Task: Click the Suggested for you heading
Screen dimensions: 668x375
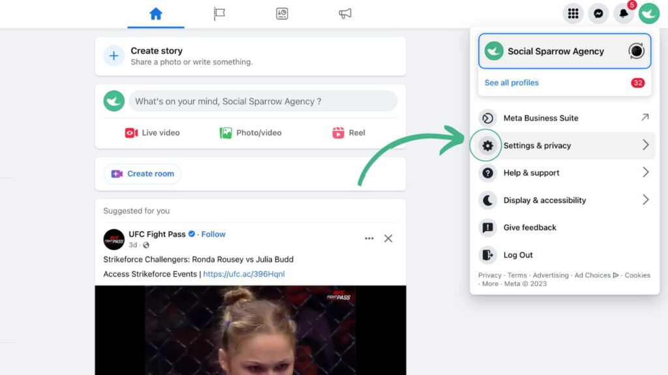Action: pyautogui.click(x=136, y=211)
